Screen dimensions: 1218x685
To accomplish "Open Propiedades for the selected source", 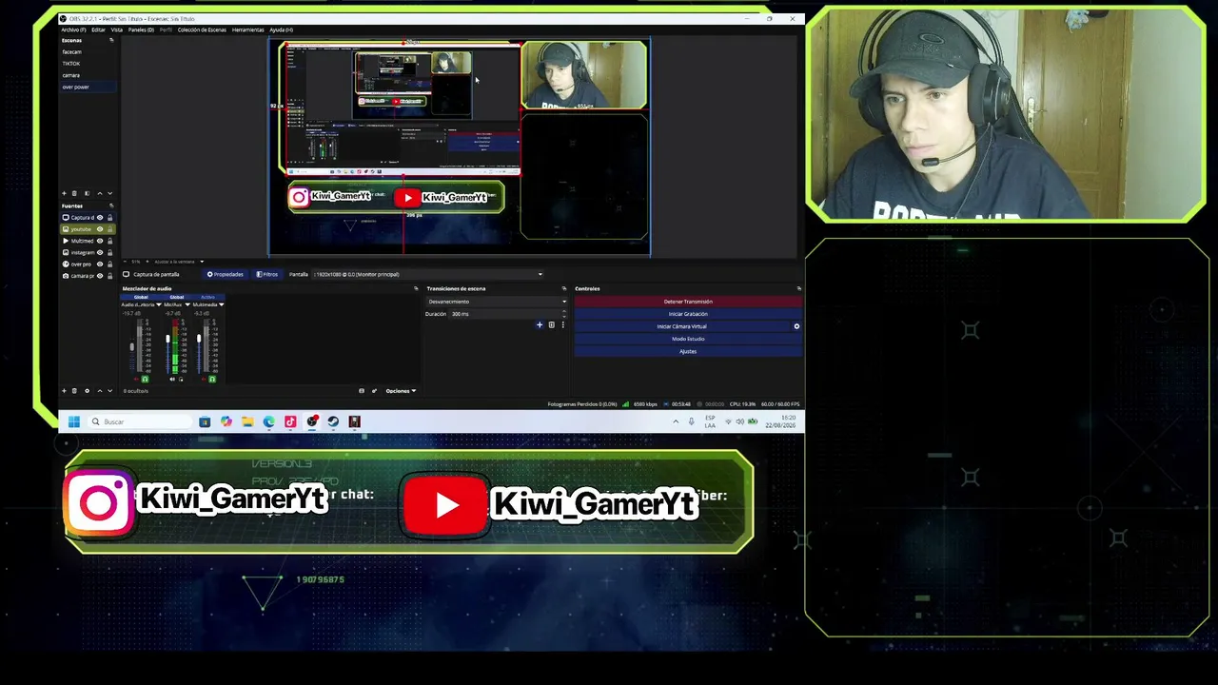I will (226, 274).
